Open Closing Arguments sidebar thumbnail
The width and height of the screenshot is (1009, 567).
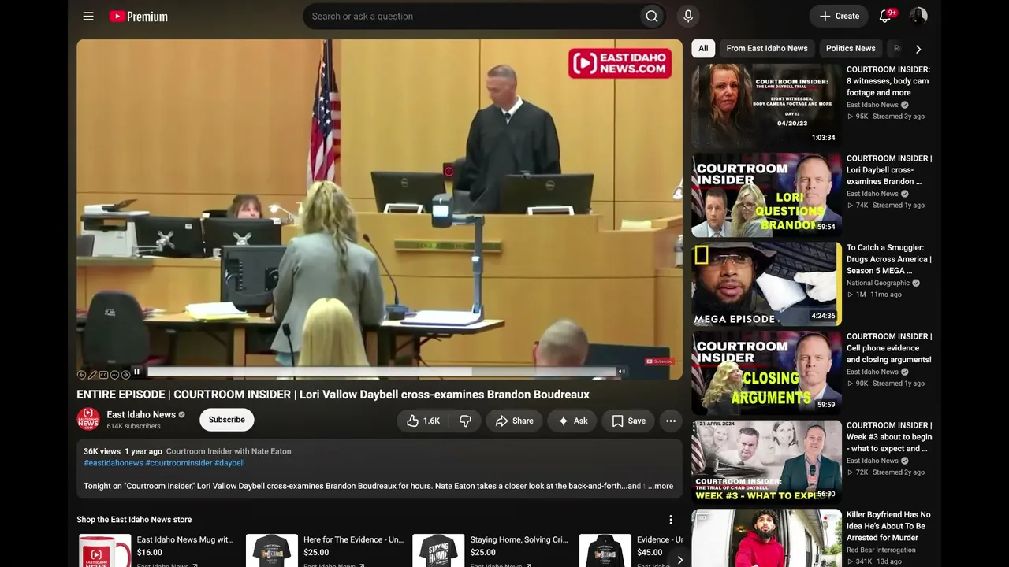click(767, 372)
